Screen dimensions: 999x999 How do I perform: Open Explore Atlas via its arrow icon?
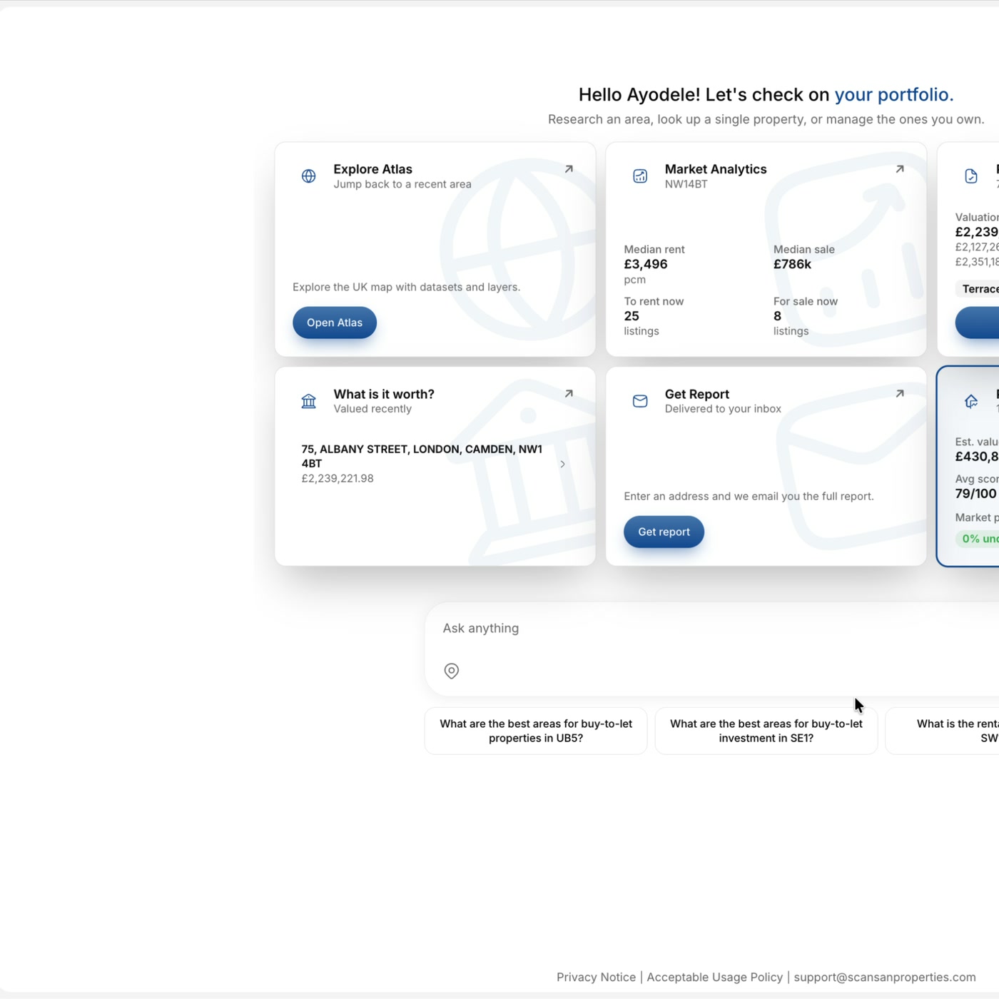click(x=569, y=169)
